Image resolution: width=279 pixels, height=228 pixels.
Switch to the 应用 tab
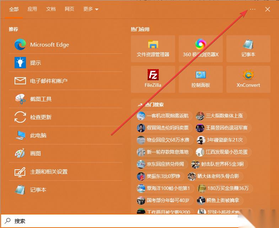tap(32, 9)
